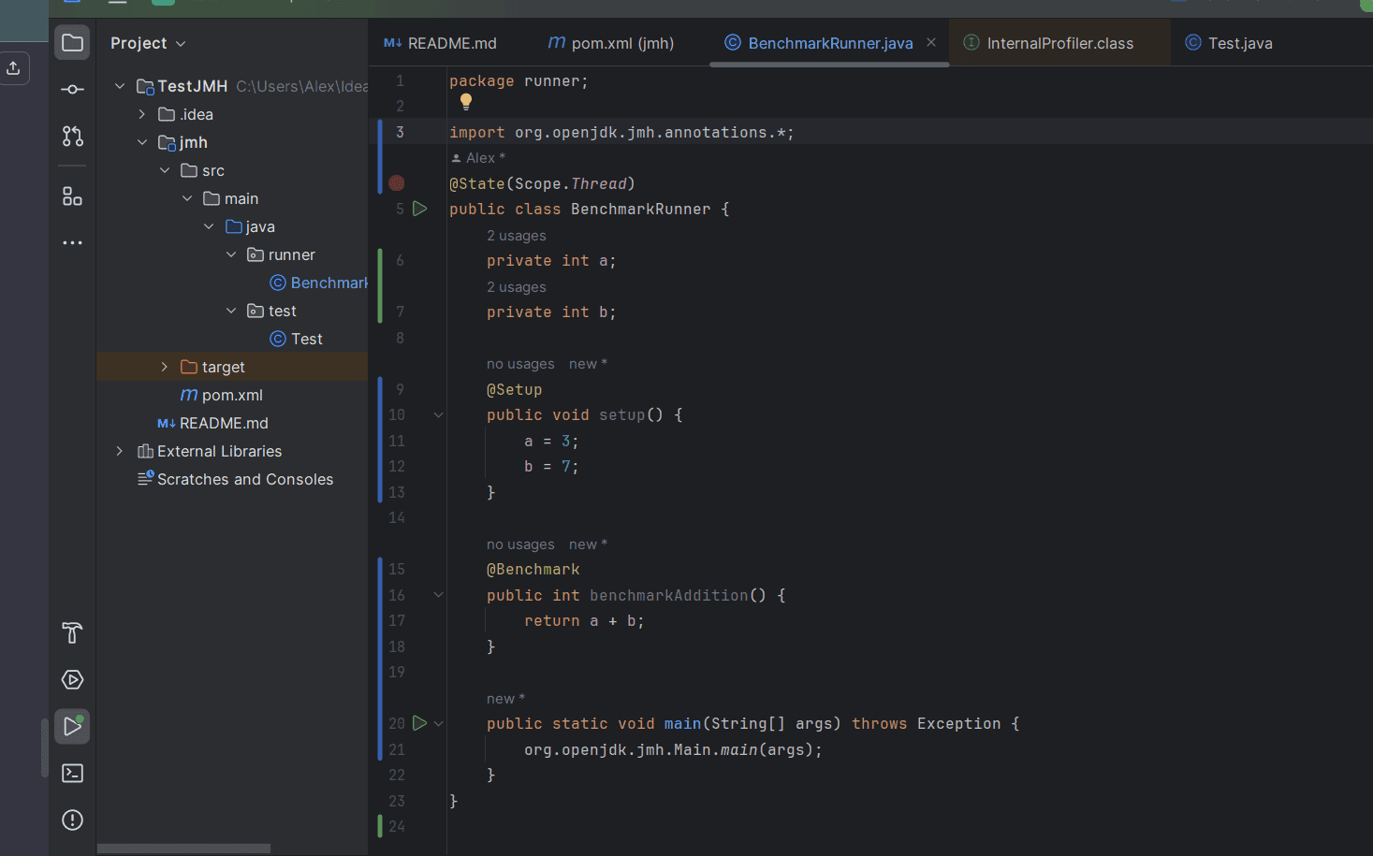Click the Alex author hint above @State
Viewport: 1373px width, 856px height.
point(478,158)
